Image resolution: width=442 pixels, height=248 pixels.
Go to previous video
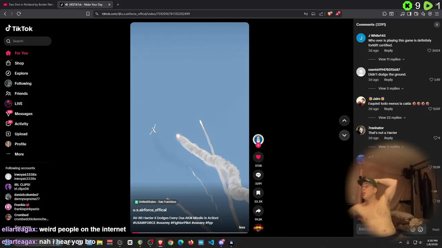344,121
